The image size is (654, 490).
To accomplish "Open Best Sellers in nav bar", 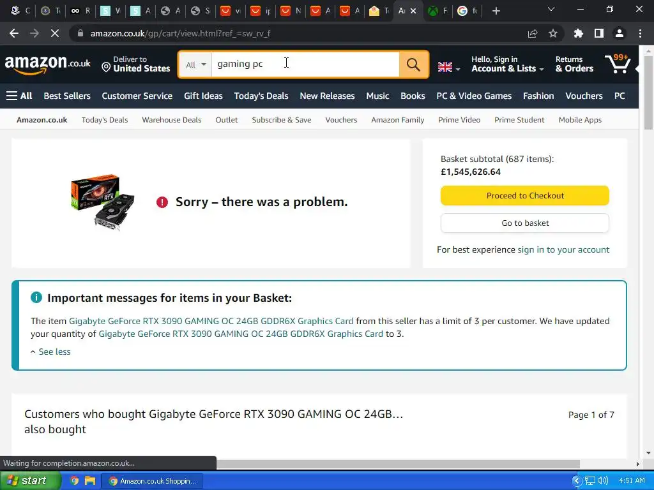I will point(67,96).
